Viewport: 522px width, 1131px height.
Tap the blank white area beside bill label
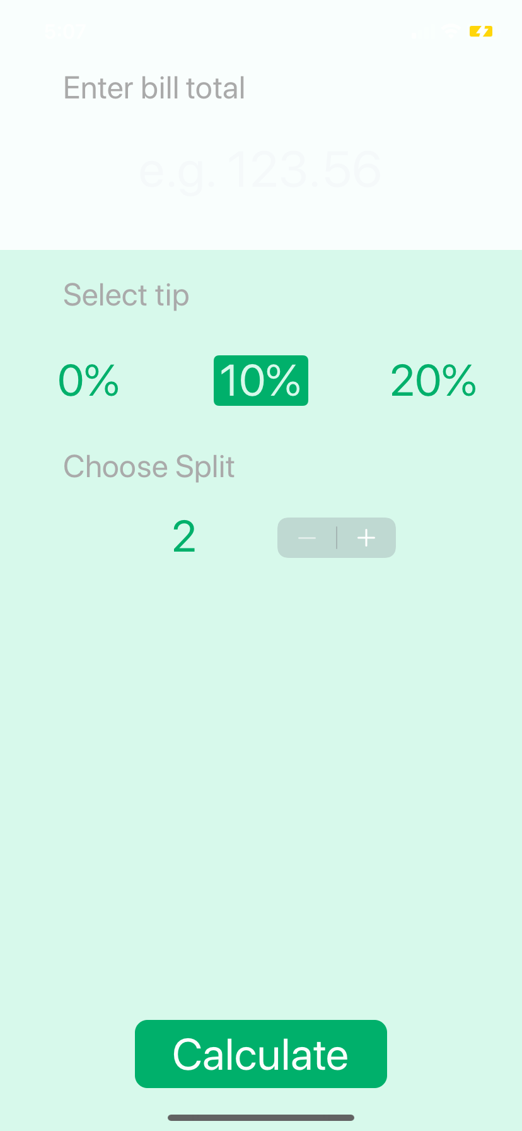click(x=378, y=88)
